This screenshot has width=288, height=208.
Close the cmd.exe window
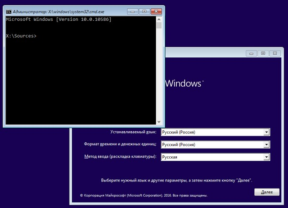(156, 11)
